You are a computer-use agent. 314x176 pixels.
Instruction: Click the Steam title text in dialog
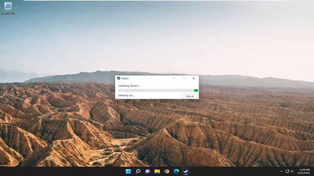point(125,78)
